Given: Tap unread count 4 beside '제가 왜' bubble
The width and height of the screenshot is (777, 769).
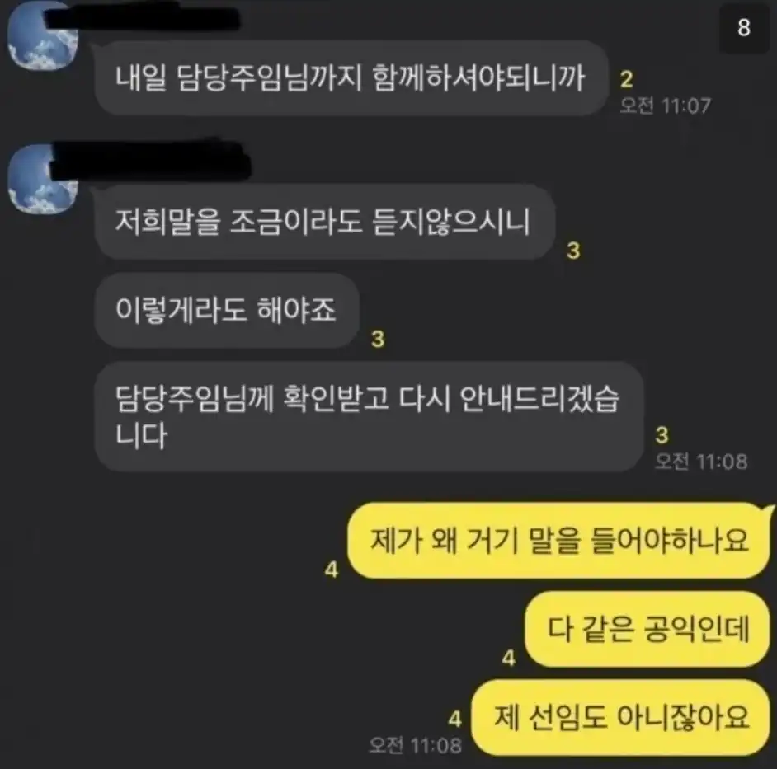Looking at the screenshot, I should (332, 570).
